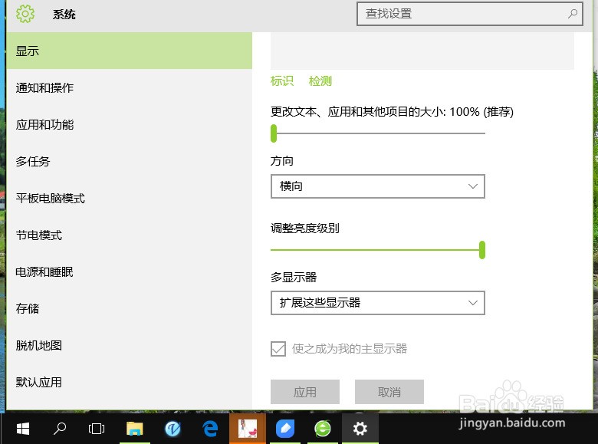
Task: Click the 检测 link
Action: [320, 81]
